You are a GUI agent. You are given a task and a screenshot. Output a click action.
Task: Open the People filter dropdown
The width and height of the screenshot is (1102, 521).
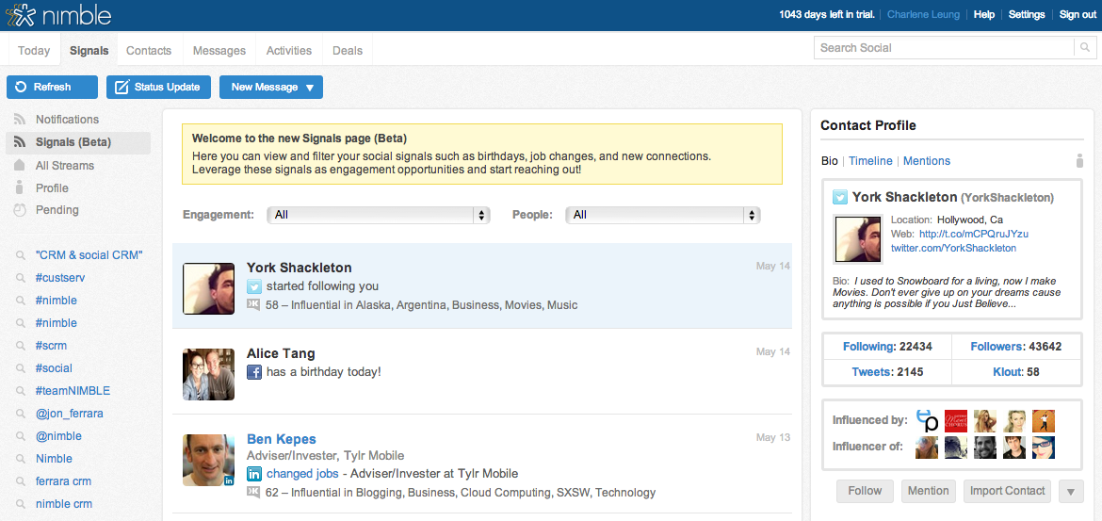click(662, 215)
